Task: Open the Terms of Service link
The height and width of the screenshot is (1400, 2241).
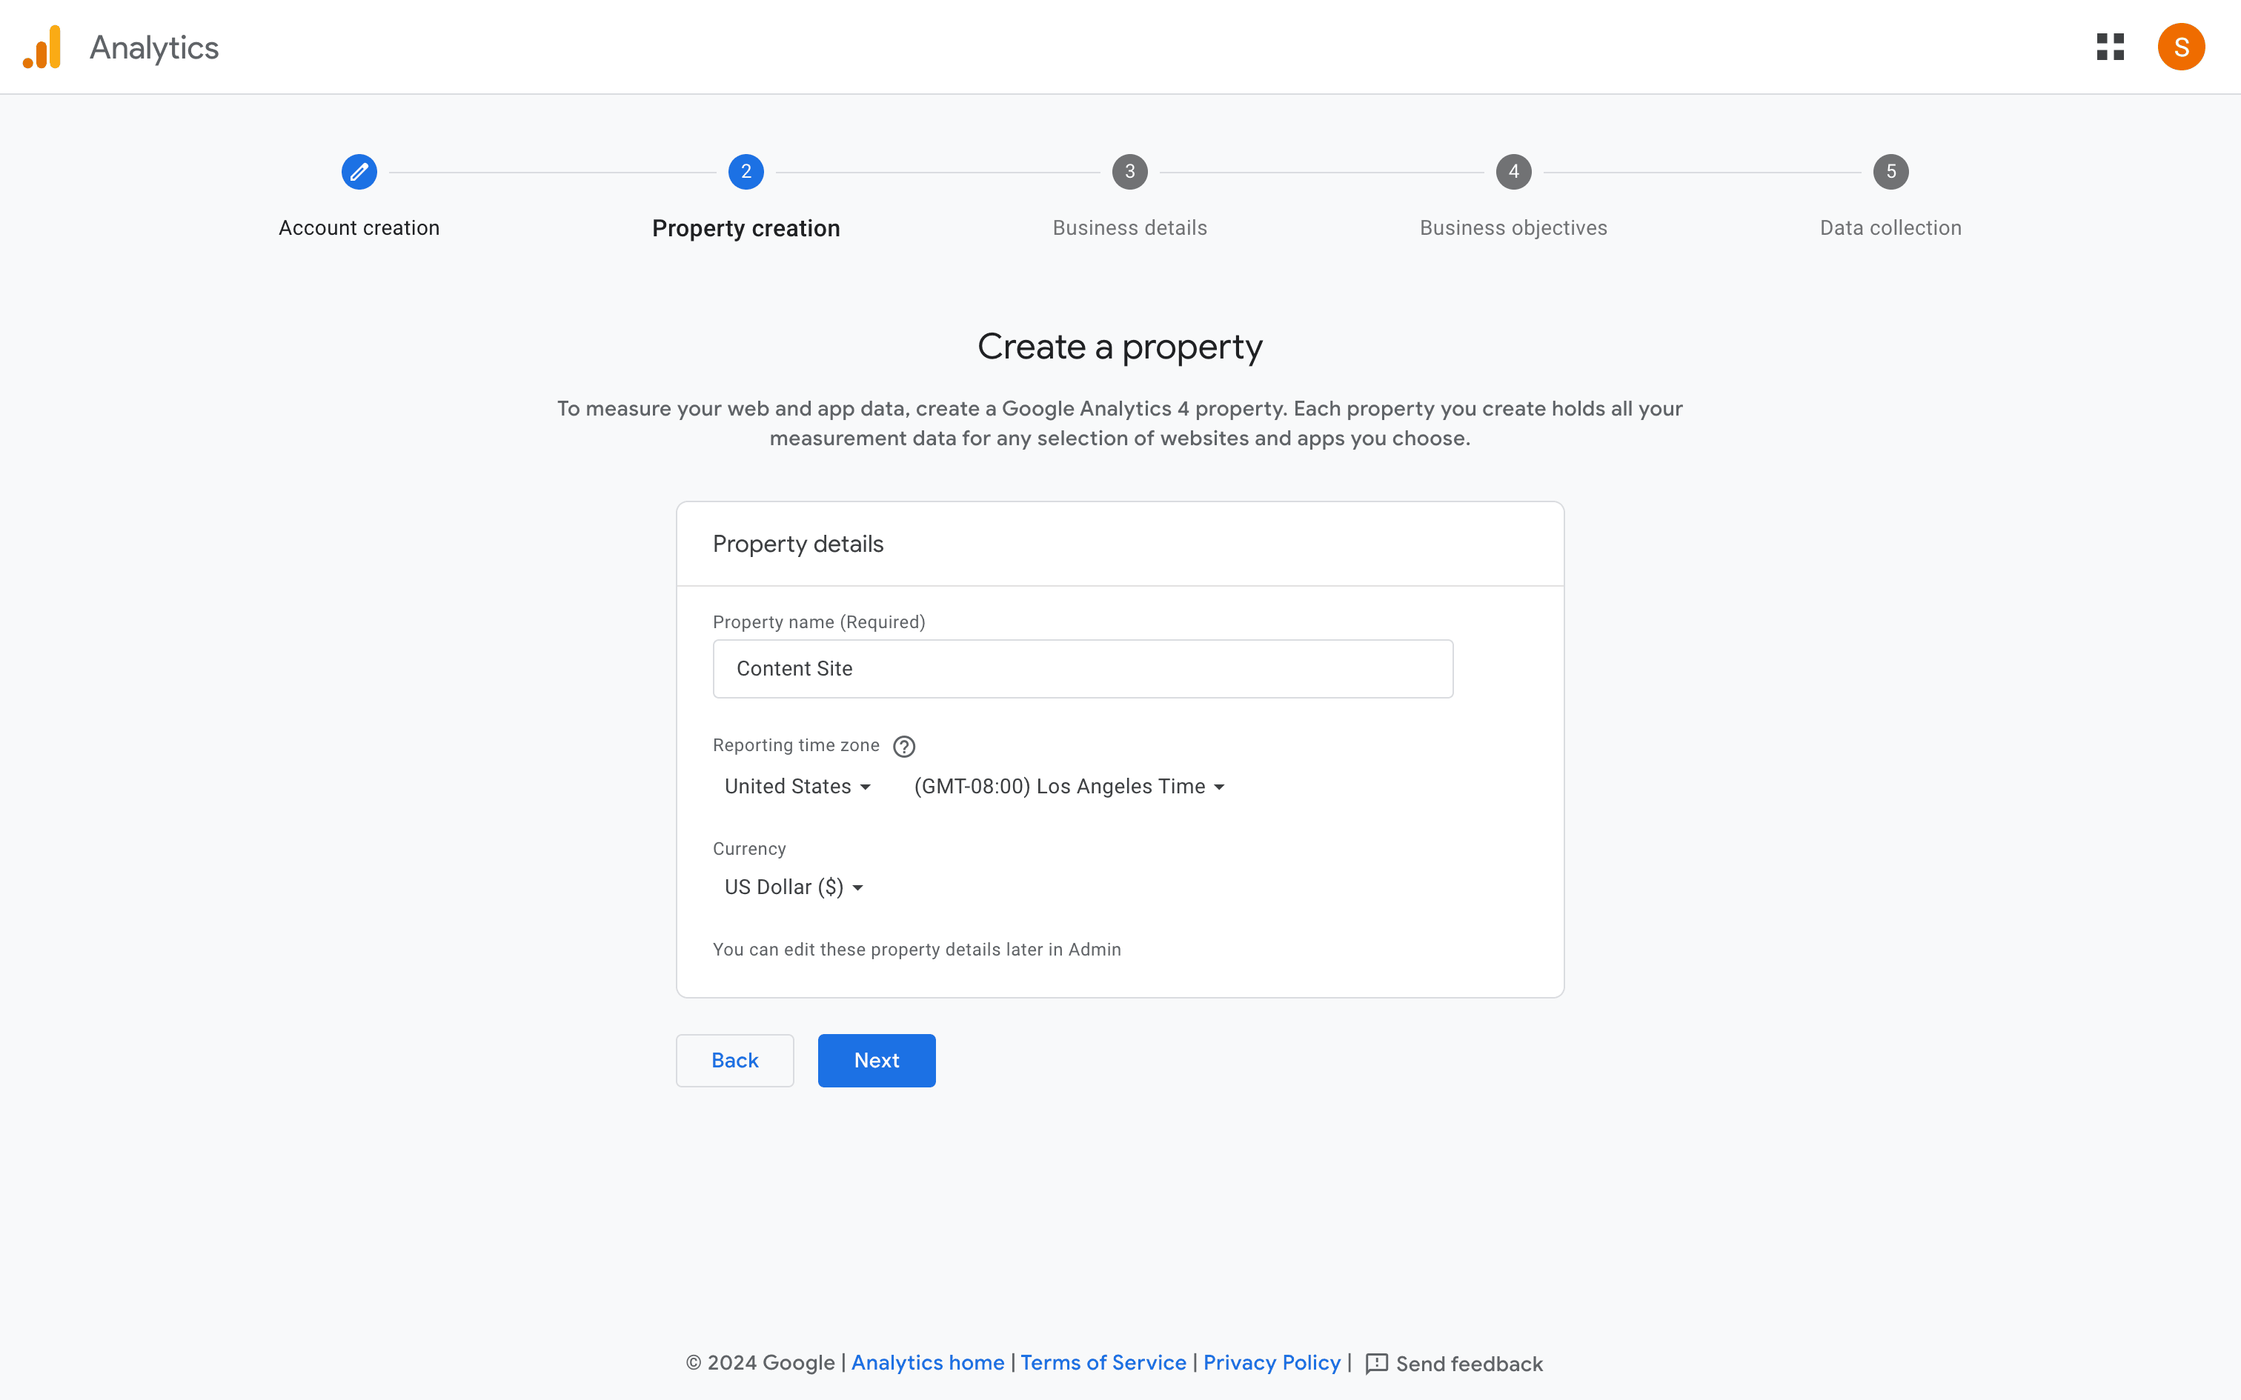Action: click(1103, 1362)
